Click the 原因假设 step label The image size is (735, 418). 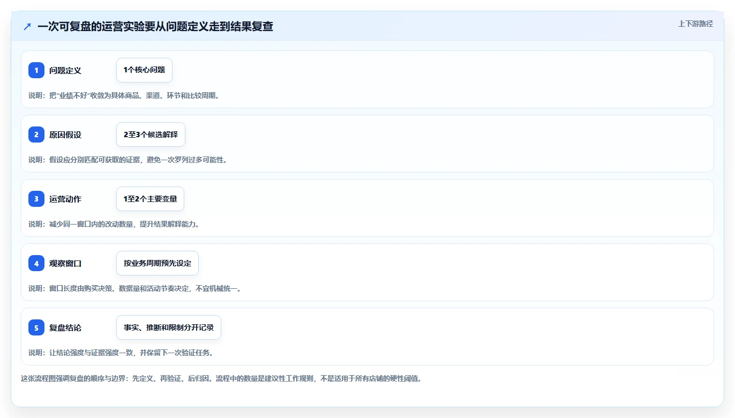(65, 135)
